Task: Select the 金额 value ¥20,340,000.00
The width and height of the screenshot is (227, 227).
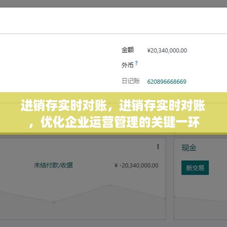Action: (167, 51)
